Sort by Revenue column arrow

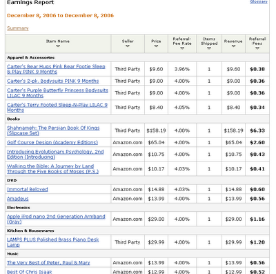[x=233, y=46]
